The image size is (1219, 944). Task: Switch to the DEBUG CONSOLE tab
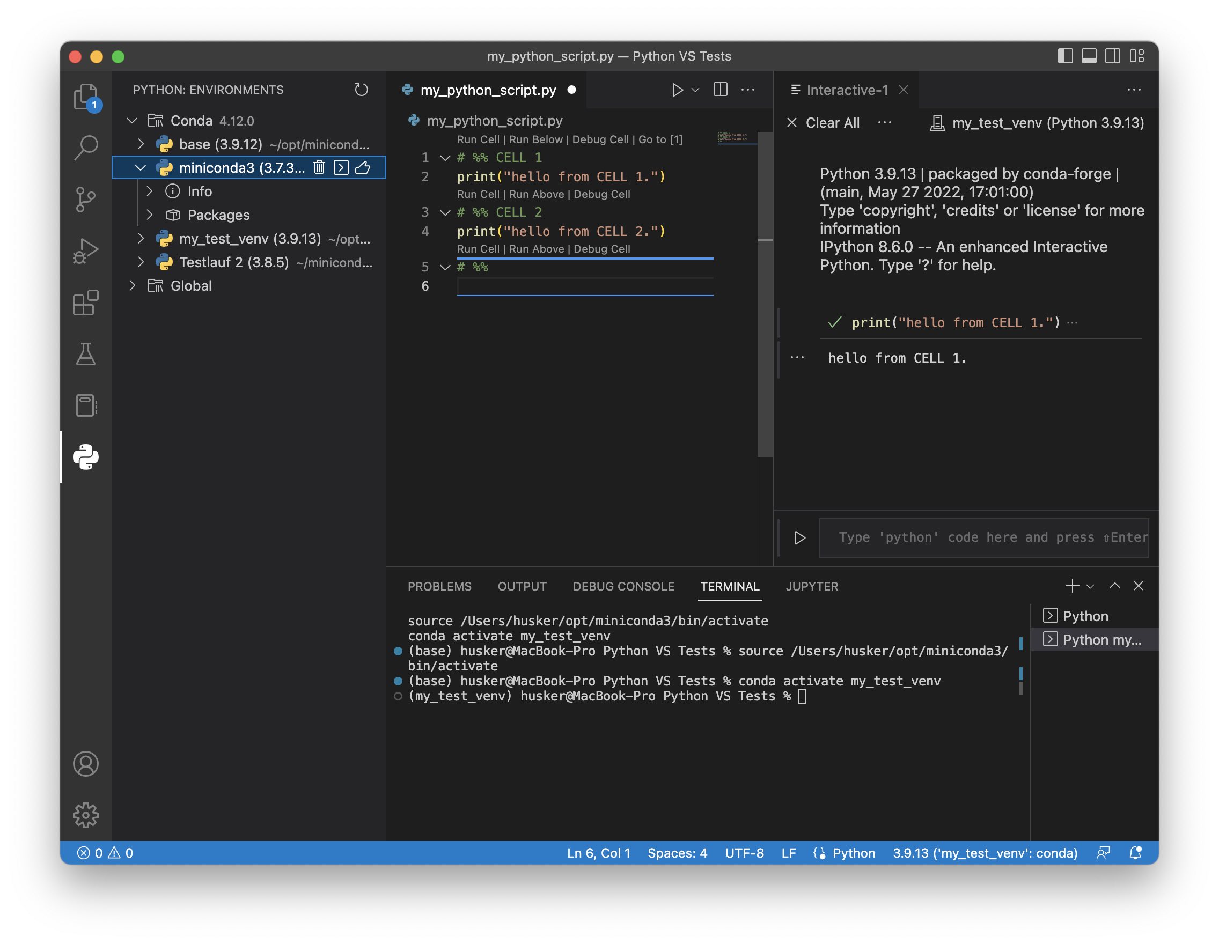[x=623, y=586]
